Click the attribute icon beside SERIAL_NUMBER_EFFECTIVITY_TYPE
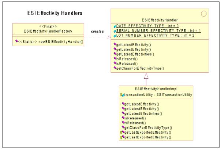The width and height of the screenshot is (221, 149). tap(115, 31)
